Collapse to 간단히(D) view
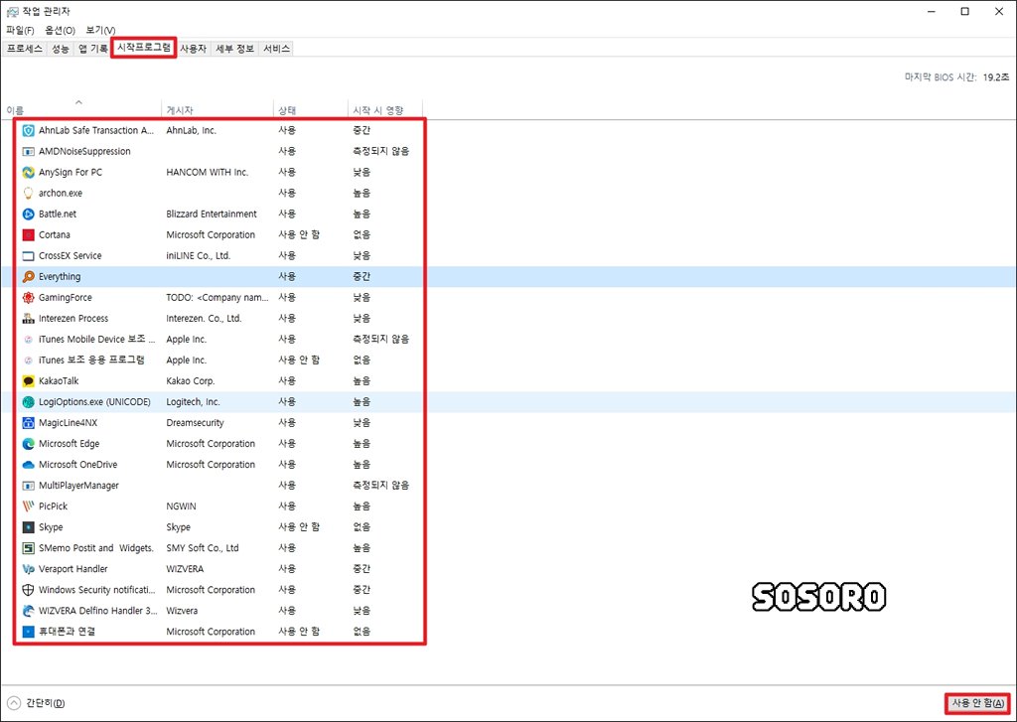Screen dimensions: 1017x722 [x=37, y=703]
